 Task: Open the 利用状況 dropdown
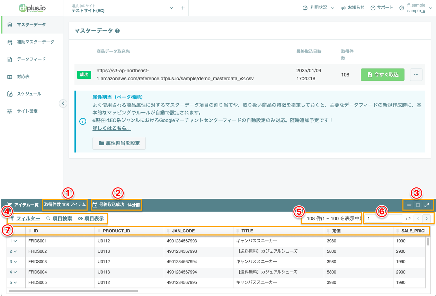point(318,8)
